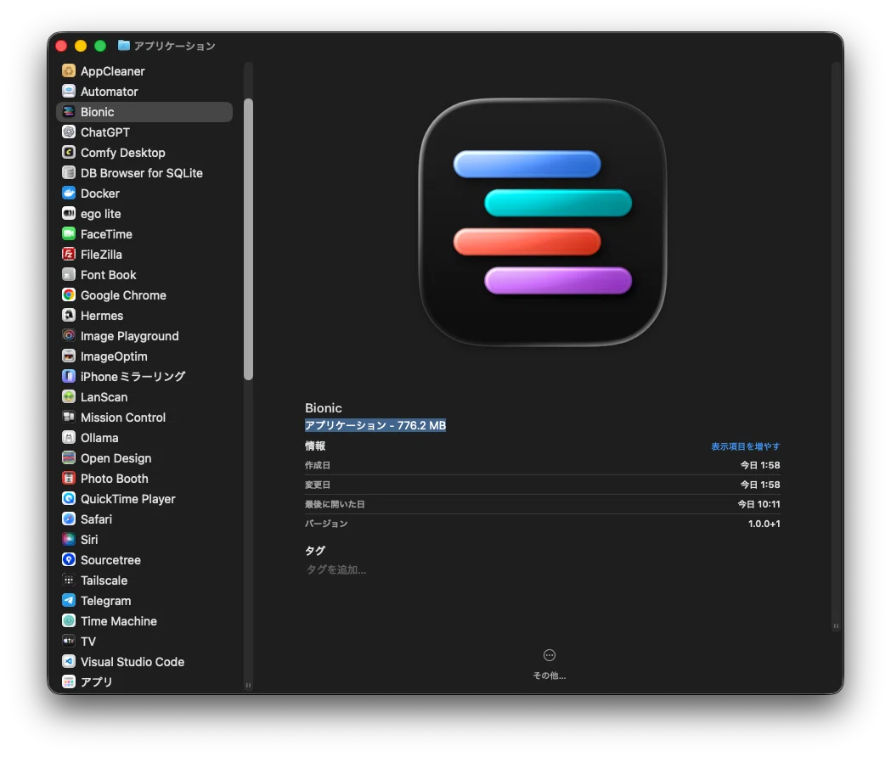
Task: Select the ImageOptim icon
Action: tap(69, 356)
